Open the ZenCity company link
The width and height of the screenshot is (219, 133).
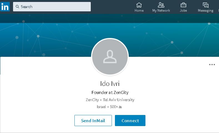tap(92, 100)
